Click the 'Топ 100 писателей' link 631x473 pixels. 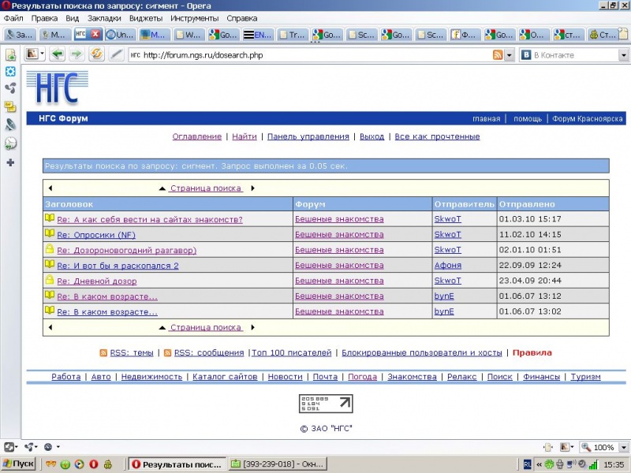pos(292,352)
